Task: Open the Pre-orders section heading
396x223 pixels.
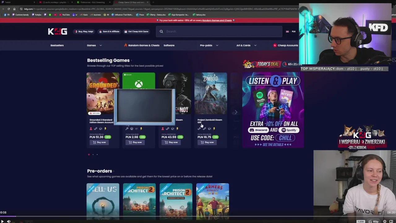Action: pyautogui.click(x=101, y=171)
